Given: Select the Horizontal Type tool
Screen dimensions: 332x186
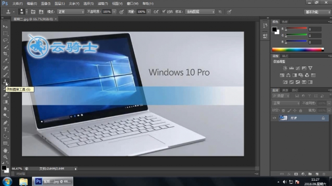Looking at the screenshot, I should coord(5,129).
